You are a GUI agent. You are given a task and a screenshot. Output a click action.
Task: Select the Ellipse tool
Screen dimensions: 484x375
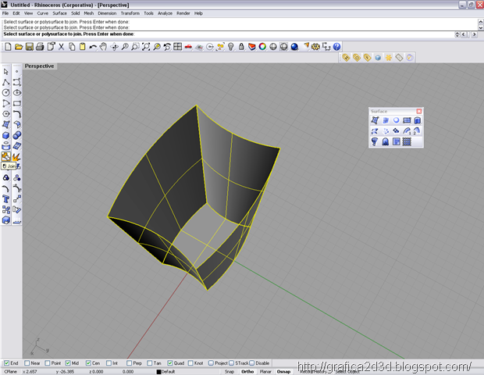(x=17, y=93)
